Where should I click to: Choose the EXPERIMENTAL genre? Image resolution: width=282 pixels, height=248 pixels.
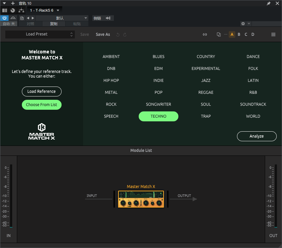206,68
